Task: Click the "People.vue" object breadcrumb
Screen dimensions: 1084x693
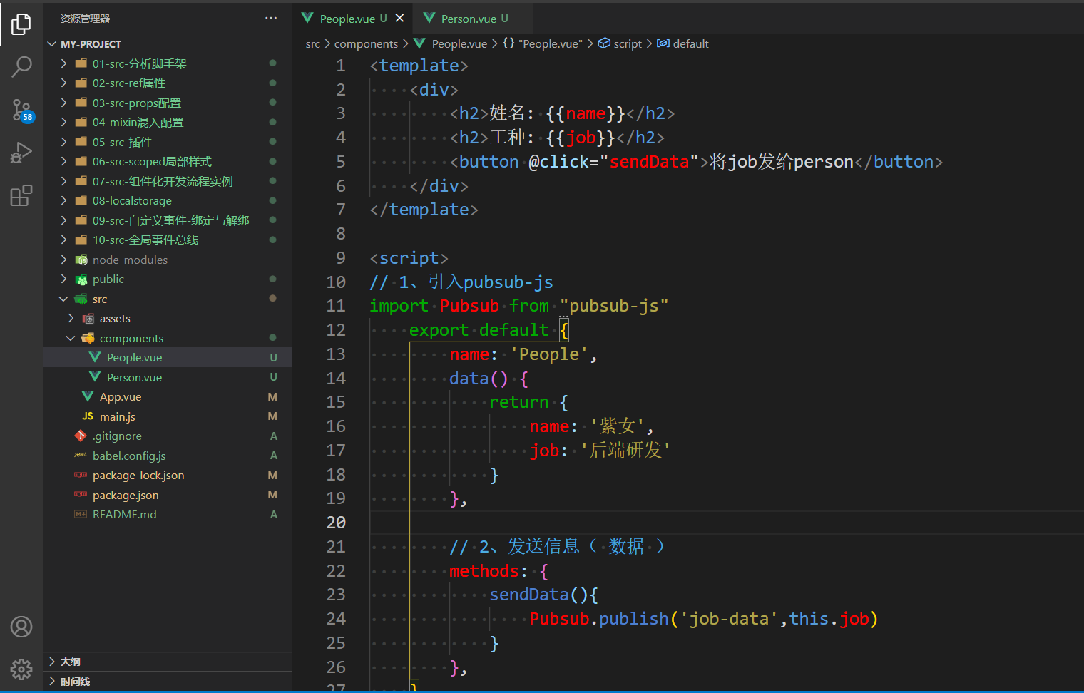Action: click(x=543, y=44)
